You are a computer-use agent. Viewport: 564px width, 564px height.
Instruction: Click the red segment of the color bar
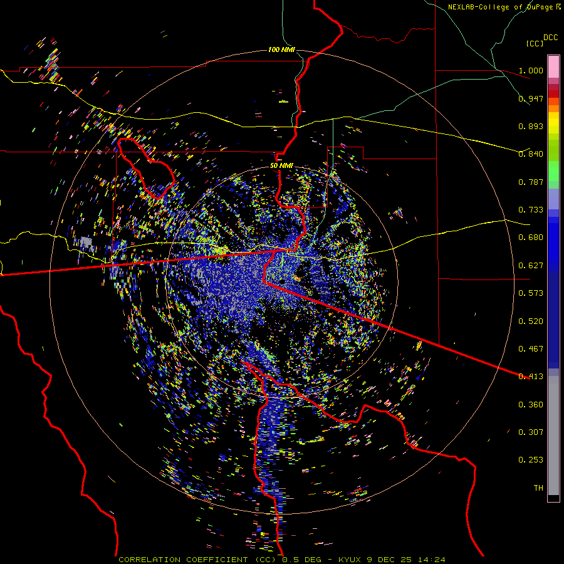553,94
